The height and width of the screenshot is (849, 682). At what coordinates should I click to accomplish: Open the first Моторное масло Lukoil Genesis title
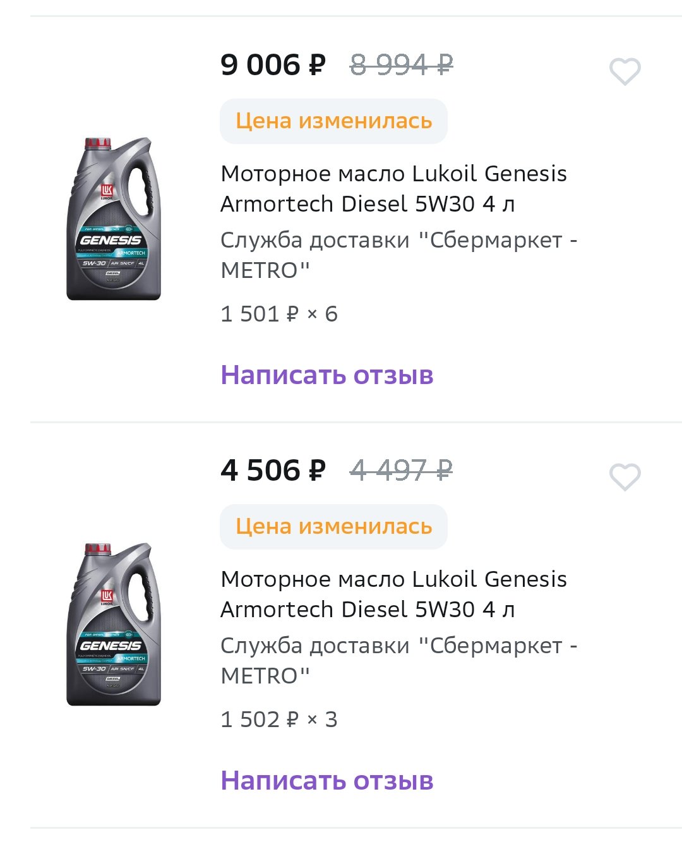393,188
